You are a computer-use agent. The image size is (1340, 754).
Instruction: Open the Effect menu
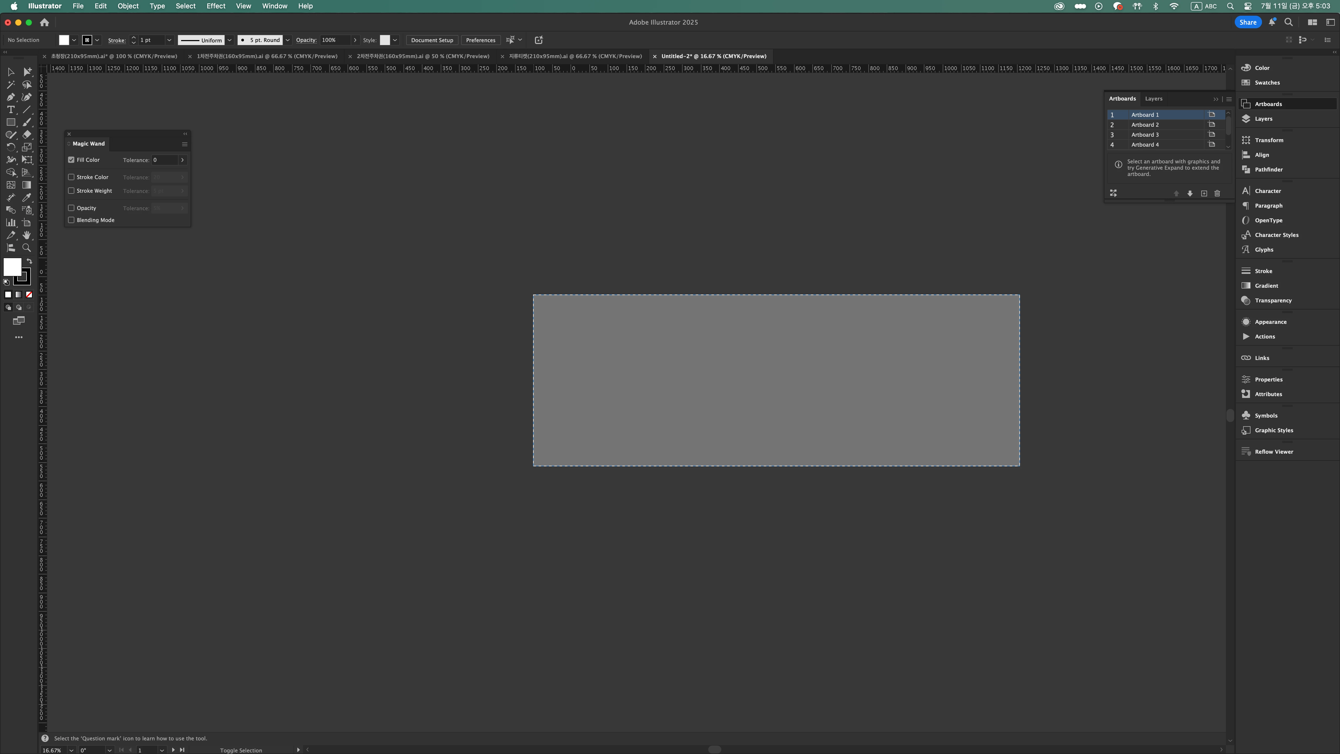[x=215, y=6]
